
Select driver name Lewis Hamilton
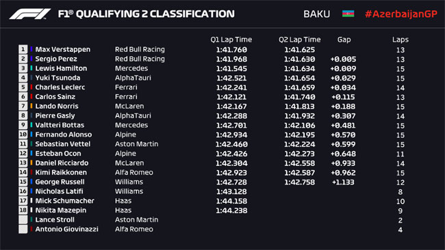(x=61, y=68)
